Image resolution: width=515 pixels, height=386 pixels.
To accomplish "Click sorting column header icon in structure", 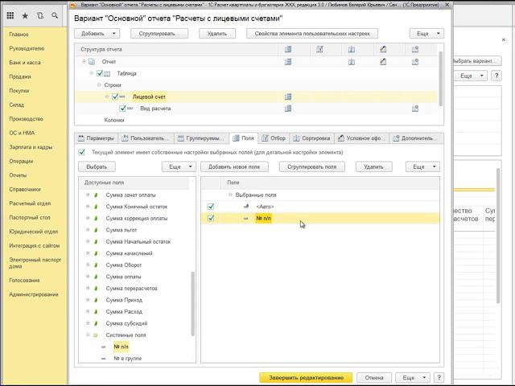I will 352,49.
